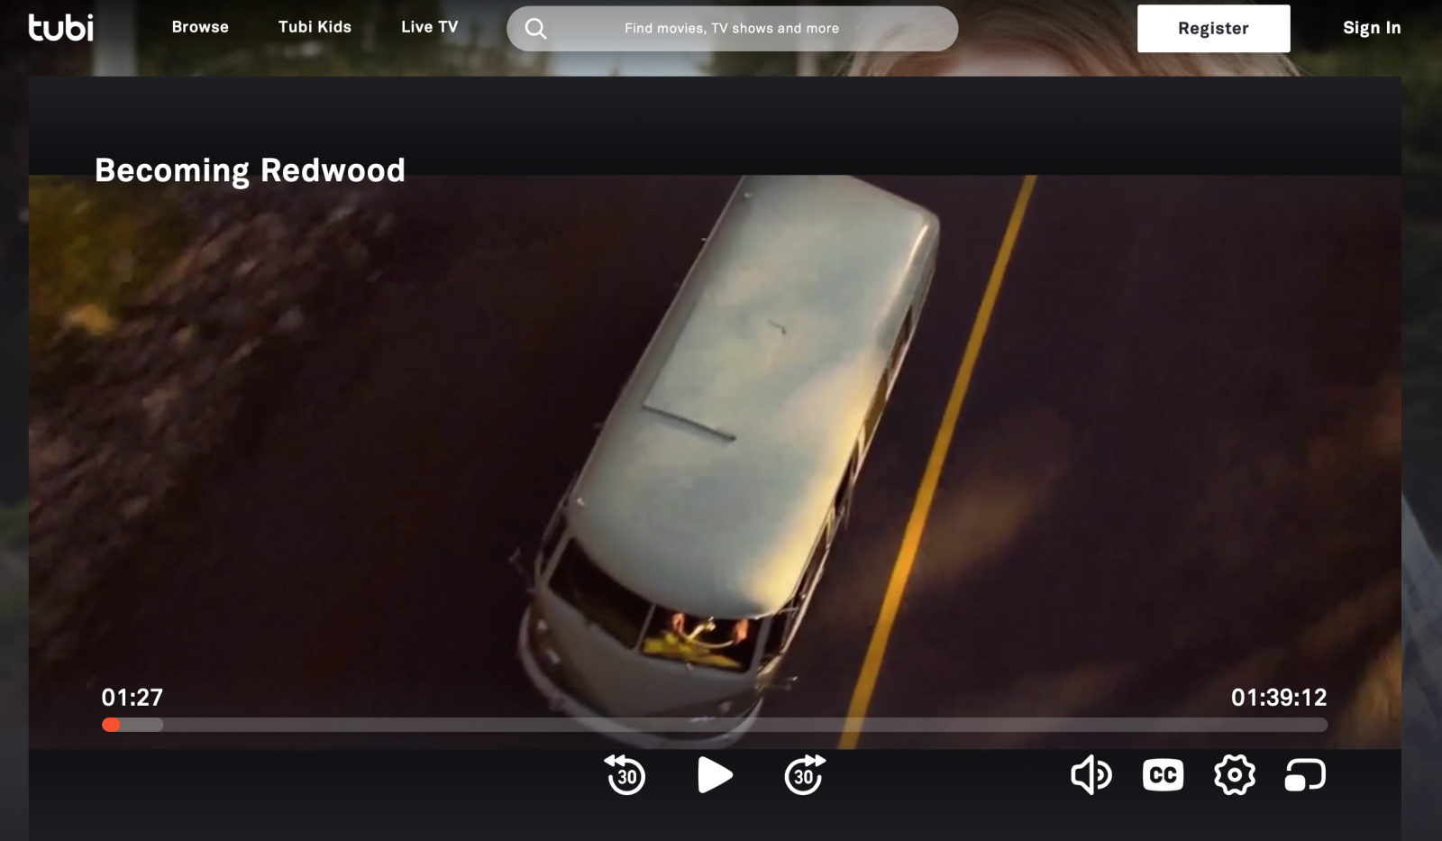Skip forward 30 seconds
Viewport: 1442px width, 841px height.
coord(804,775)
